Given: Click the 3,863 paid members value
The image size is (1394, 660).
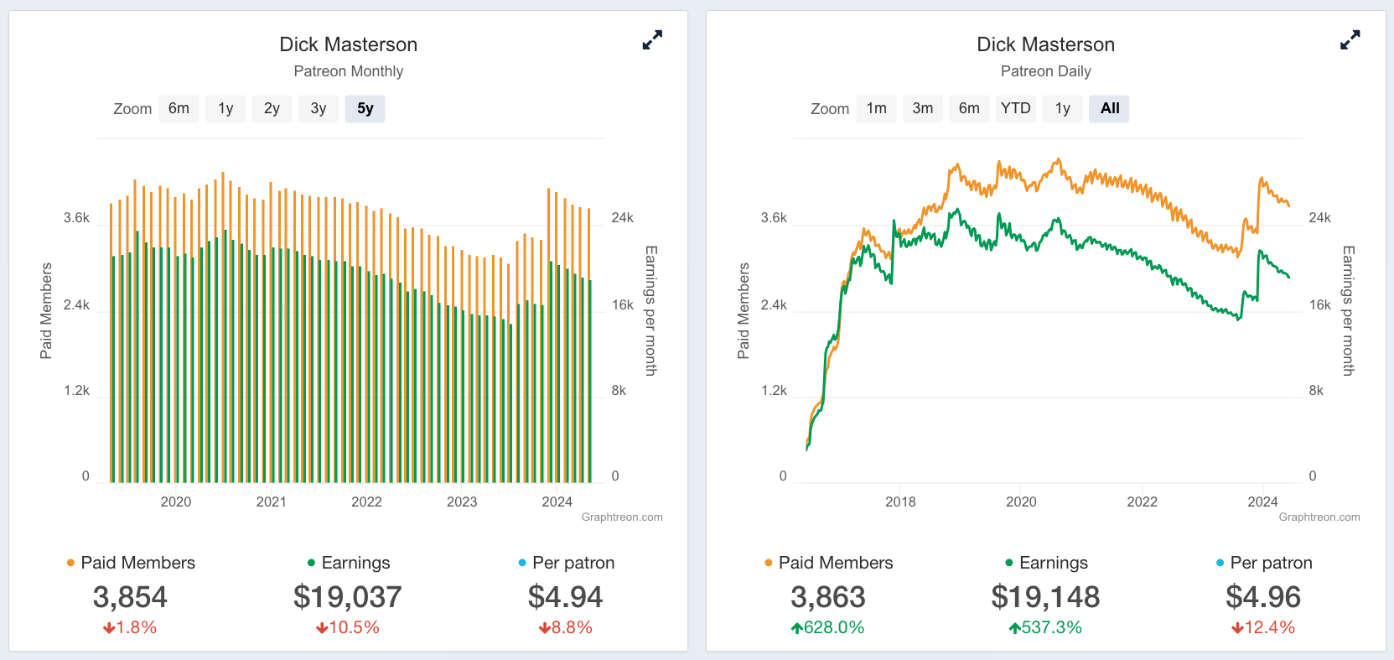Looking at the screenshot, I should (x=828, y=597).
